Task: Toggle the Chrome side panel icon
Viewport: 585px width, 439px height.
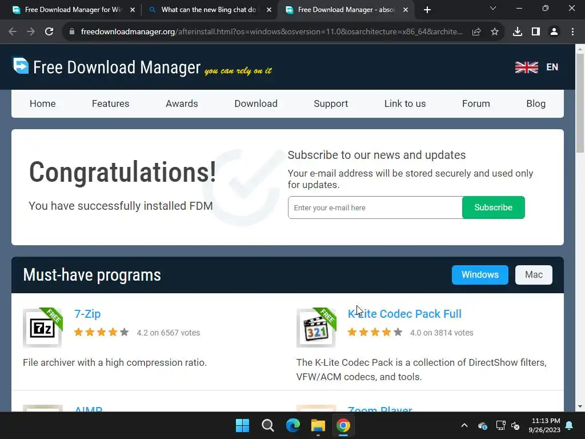Action: click(x=536, y=32)
